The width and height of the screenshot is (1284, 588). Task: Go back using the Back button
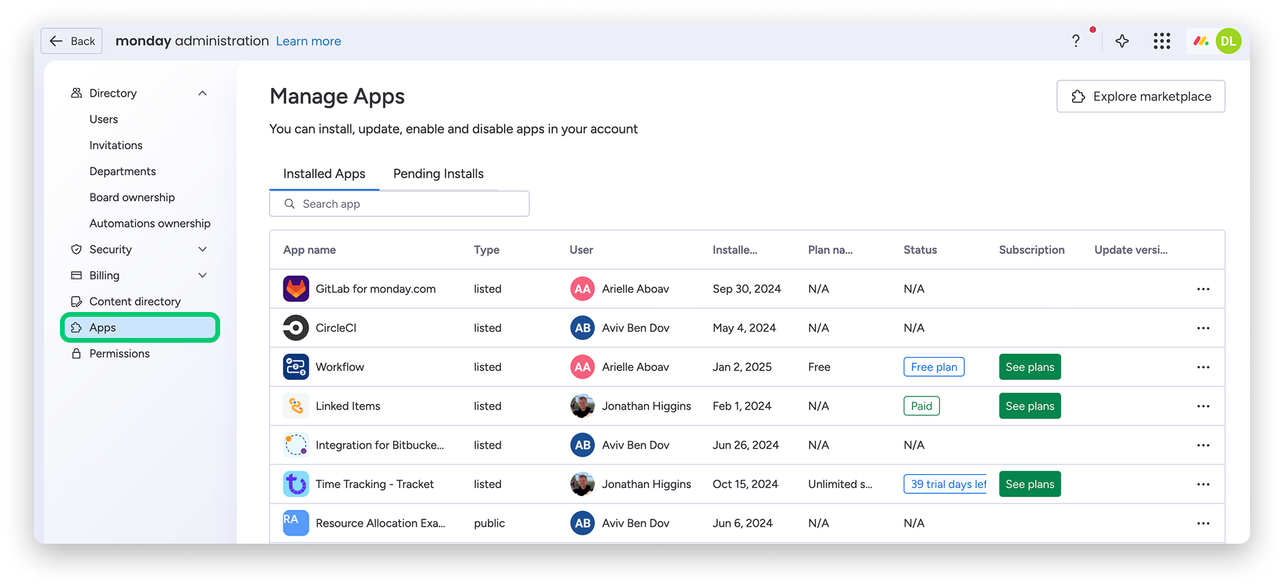[x=72, y=41]
